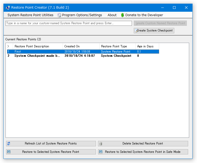Click Restore to Selected Point in Safe Mode
197x163 pixels.
pos(143,152)
